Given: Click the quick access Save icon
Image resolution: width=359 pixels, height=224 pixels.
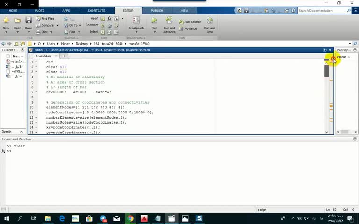Looking at the screenshot, I should pyautogui.click(x=246, y=11).
